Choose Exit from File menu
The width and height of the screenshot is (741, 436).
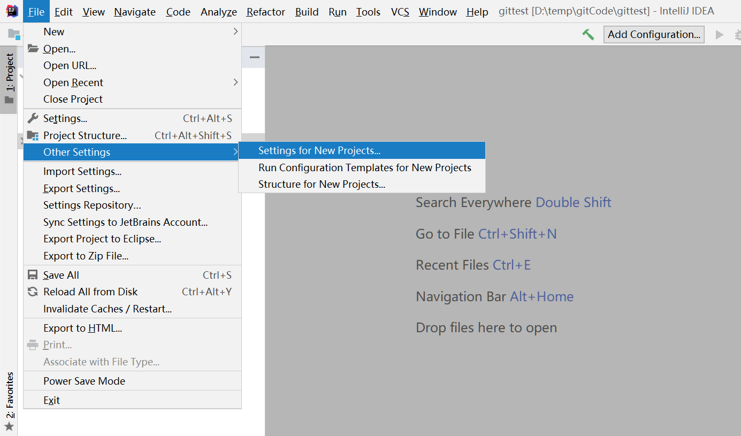coord(132,400)
